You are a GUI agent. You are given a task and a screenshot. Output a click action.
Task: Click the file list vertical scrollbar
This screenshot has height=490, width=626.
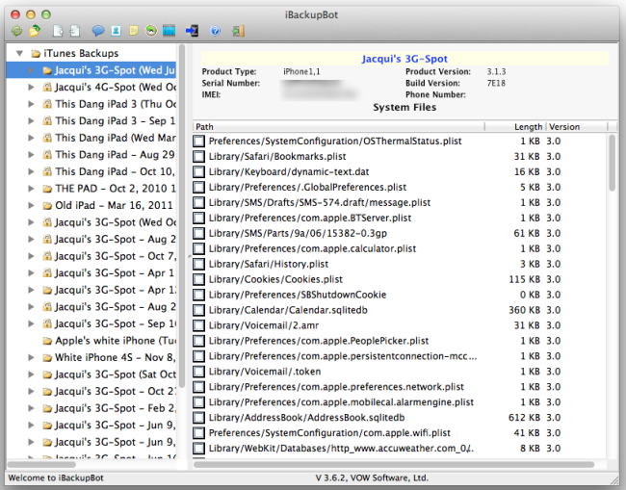(x=612, y=289)
